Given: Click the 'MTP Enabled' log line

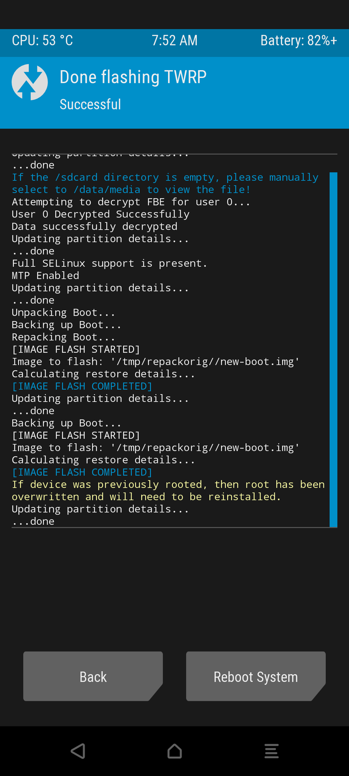Looking at the screenshot, I should 45,275.
